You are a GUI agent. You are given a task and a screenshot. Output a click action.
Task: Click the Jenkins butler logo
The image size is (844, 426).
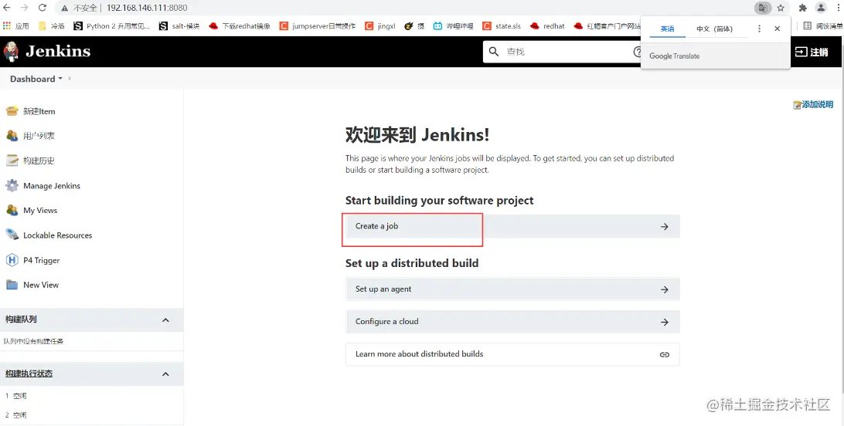point(11,52)
